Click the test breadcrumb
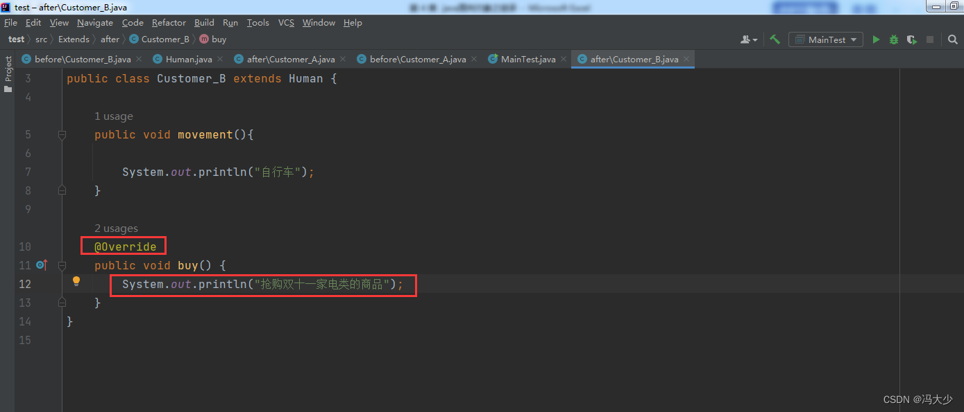The height and width of the screenshot is (412, 964). 16,39
